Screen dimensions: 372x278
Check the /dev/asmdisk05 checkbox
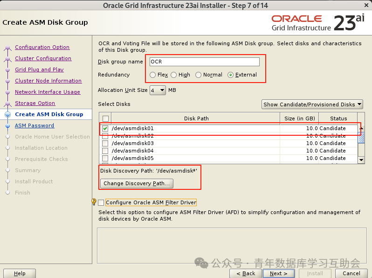tap(105, 158)
